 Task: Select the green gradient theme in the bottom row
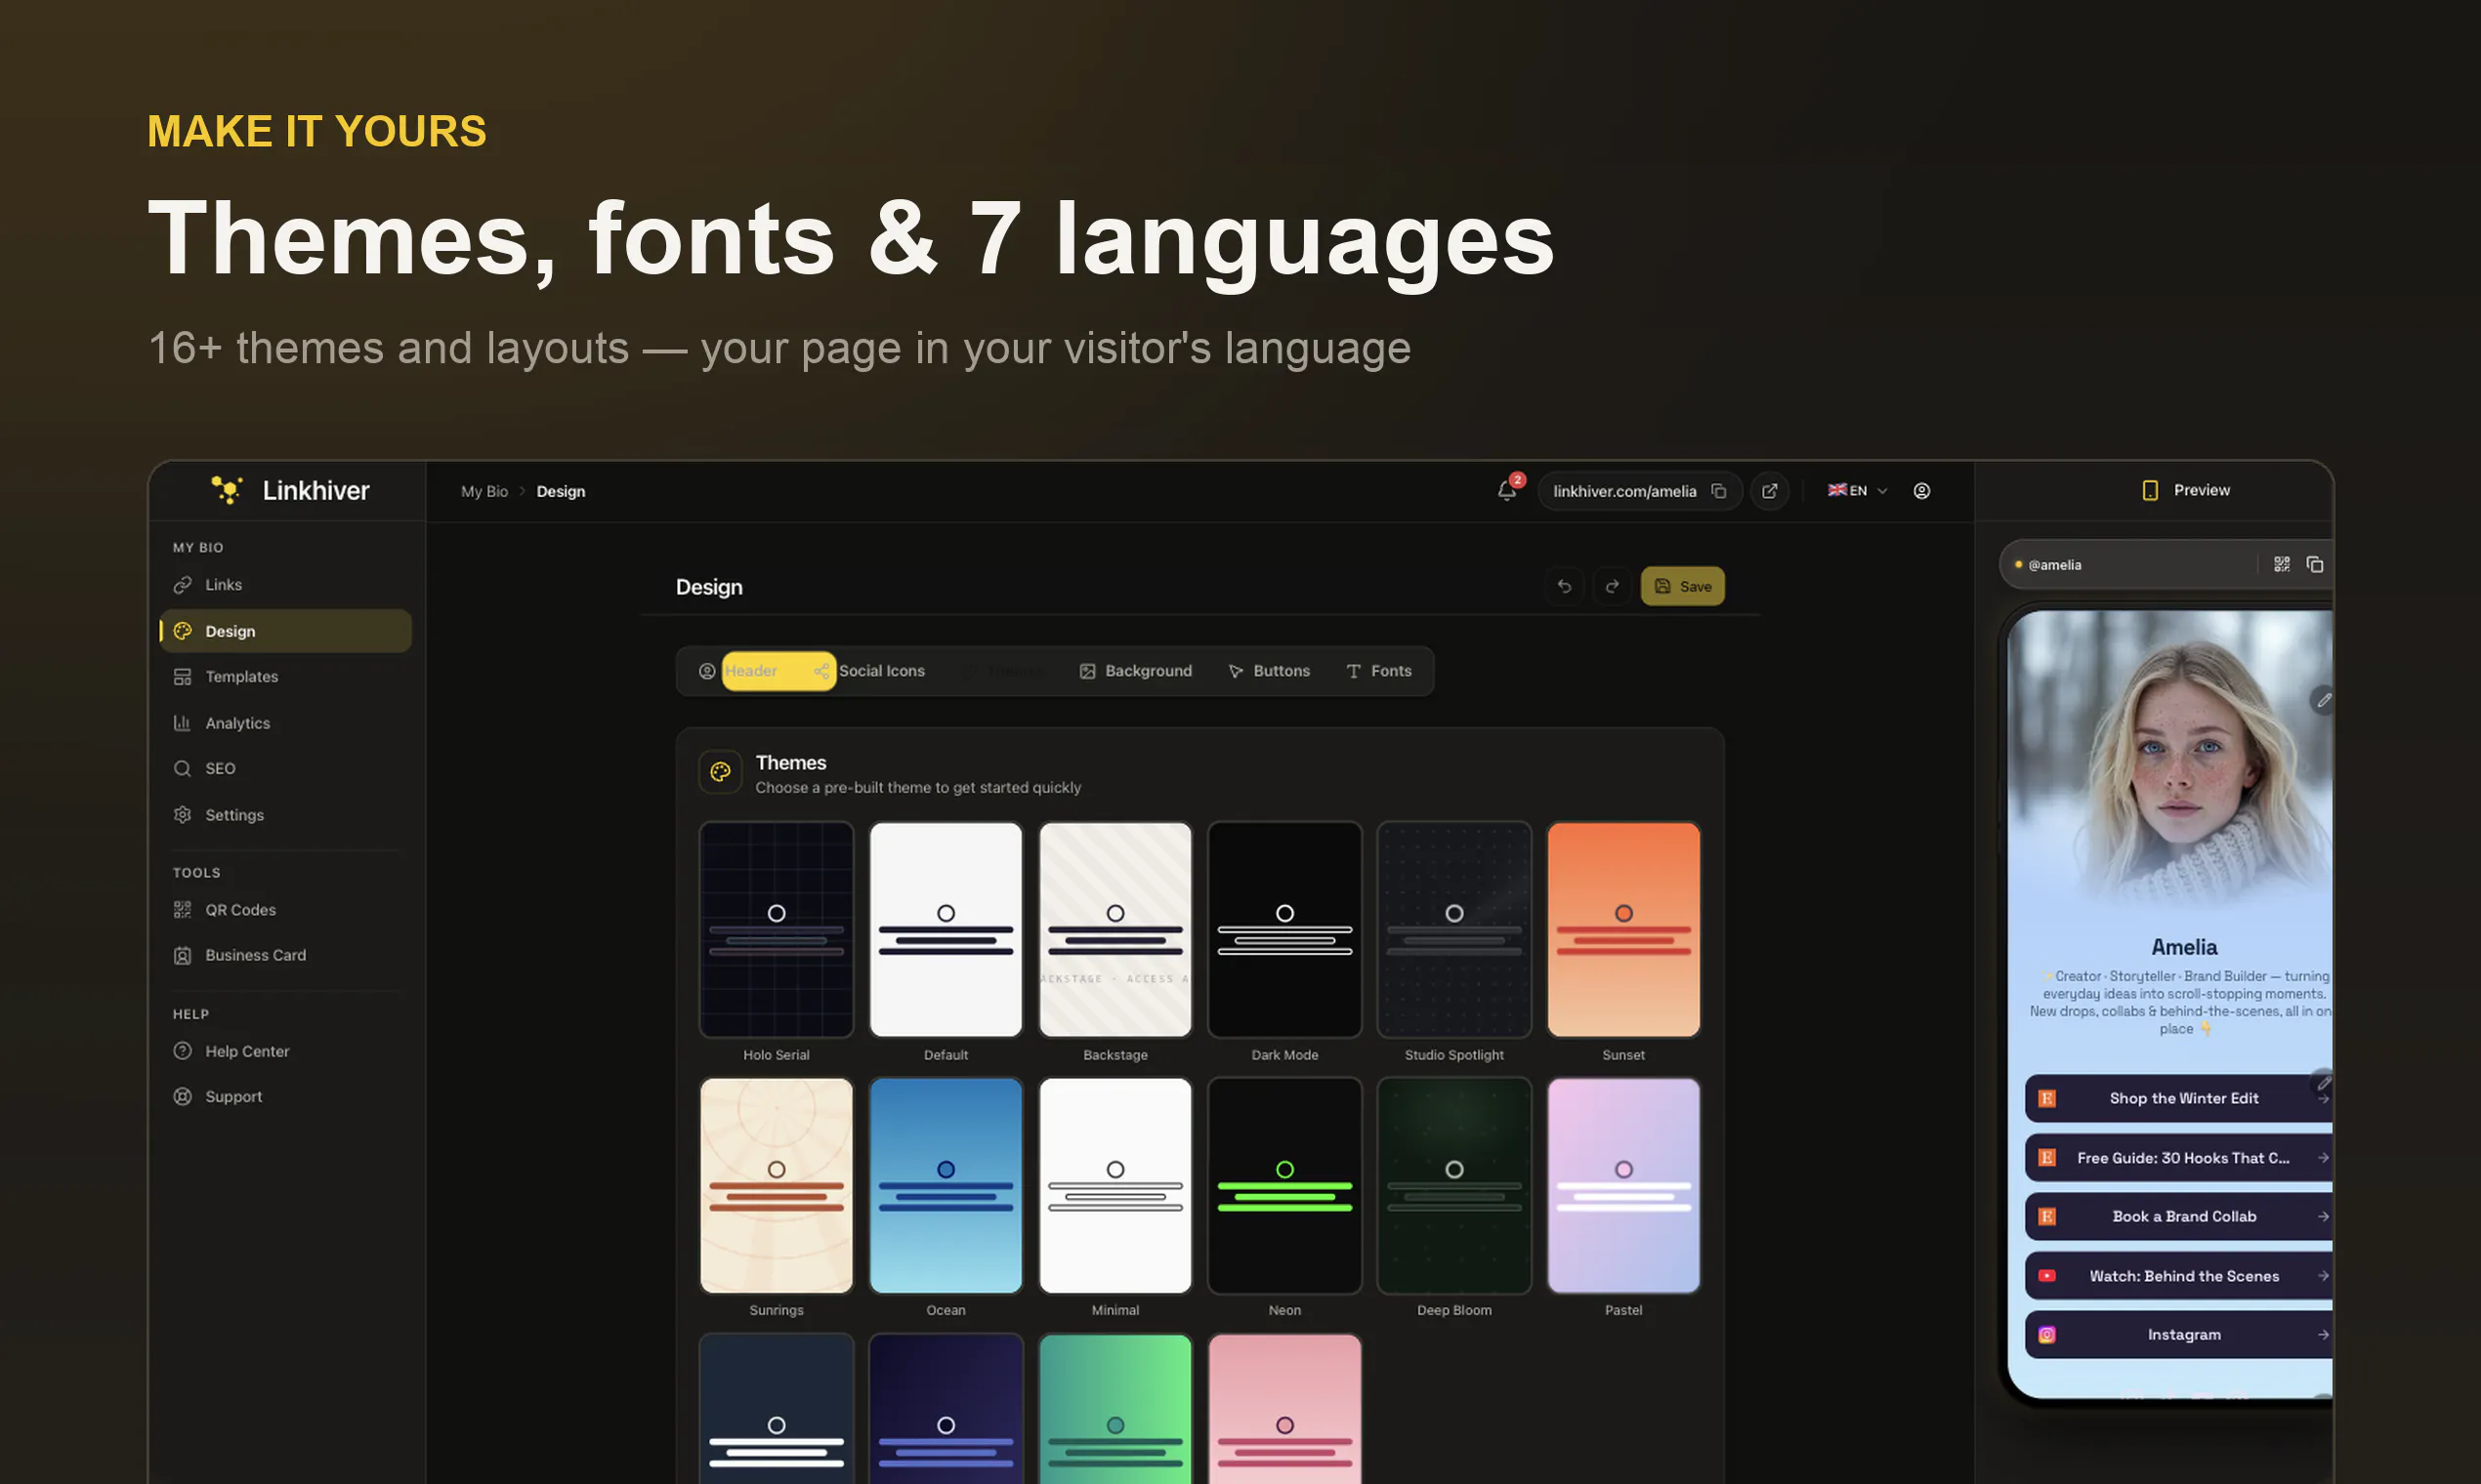point(1115,1410)
